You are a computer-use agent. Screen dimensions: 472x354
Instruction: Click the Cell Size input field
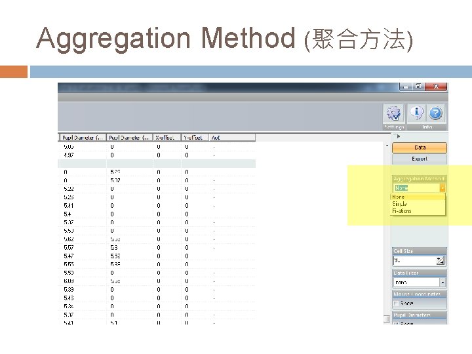(x=415, y=261)
